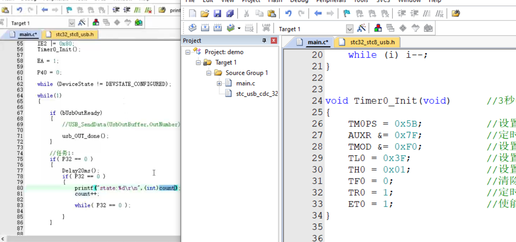
Task: Click the 'Delay20ms();' line in the left editor
Action: point(81,171)
